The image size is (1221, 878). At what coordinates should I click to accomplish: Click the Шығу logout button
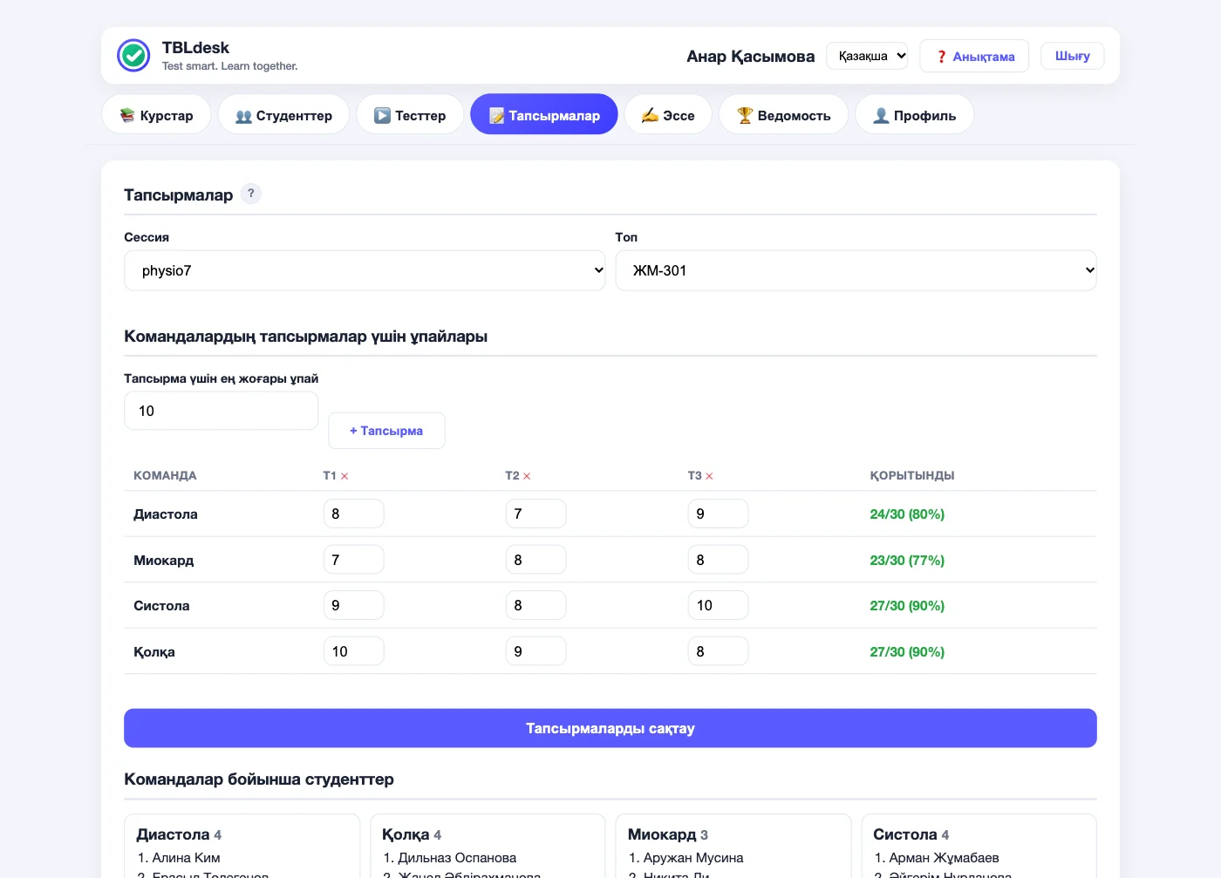1072,56
